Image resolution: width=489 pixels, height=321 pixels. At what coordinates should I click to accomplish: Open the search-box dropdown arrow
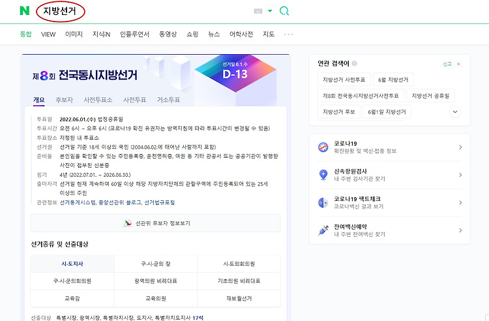(270, 11)
